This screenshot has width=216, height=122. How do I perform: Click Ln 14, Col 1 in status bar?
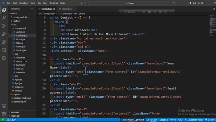pyautogui.click(x=152, y=120)
